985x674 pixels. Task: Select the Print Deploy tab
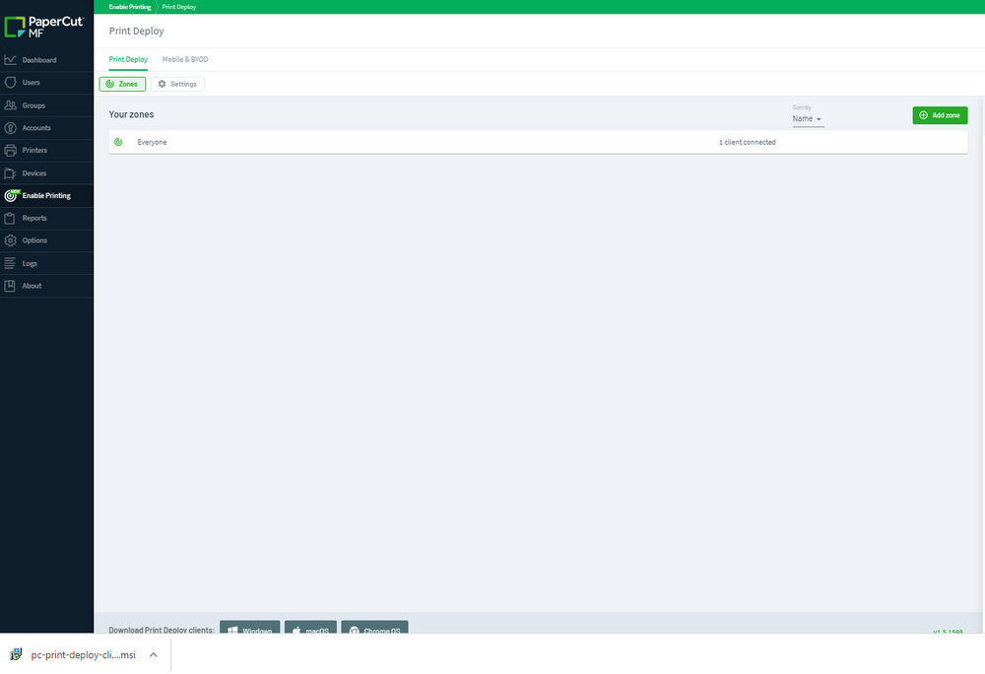coord(128,59)
